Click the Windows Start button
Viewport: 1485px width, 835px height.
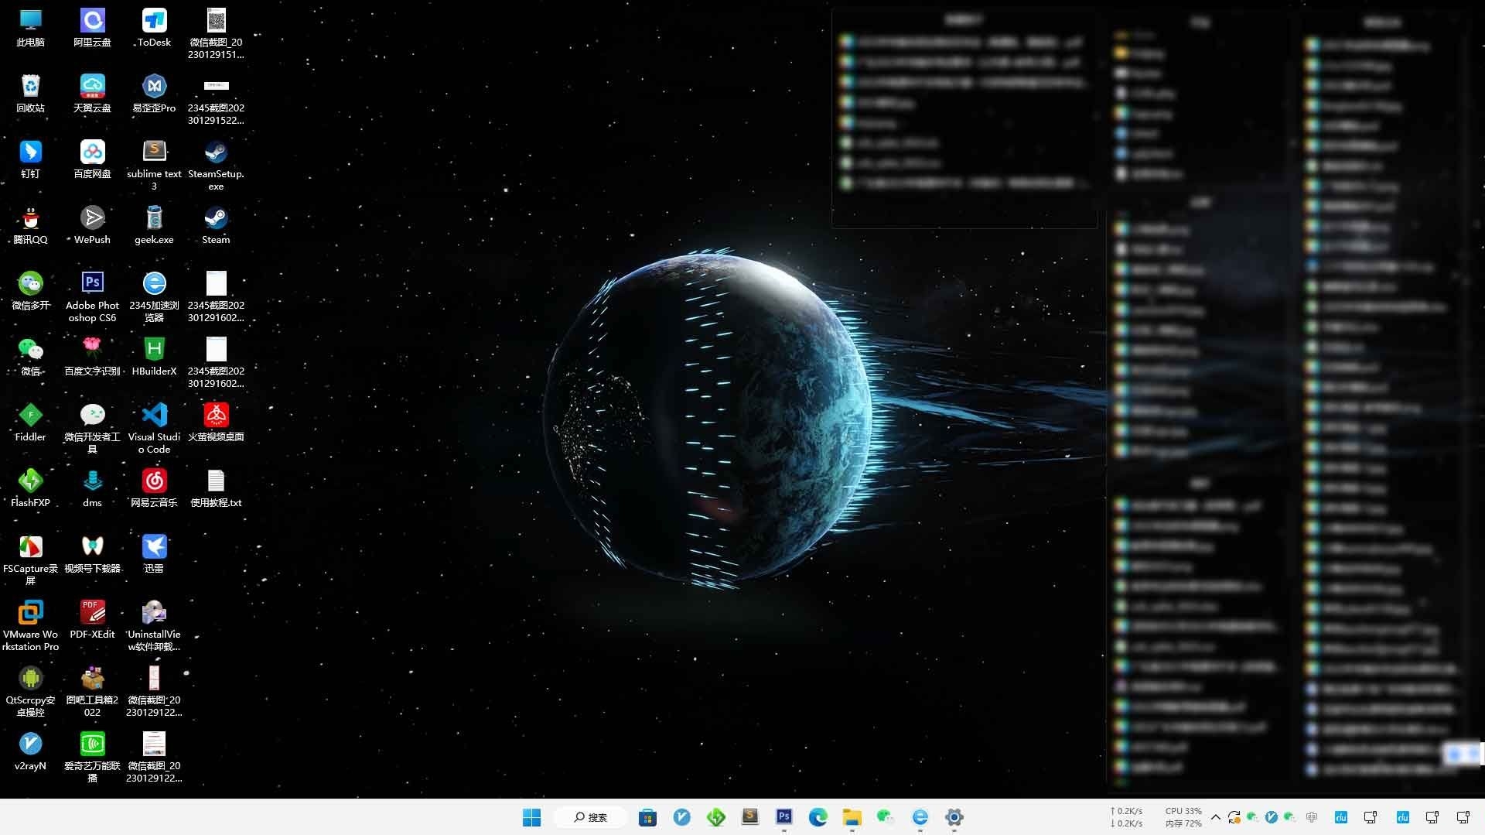click(531, 817)
